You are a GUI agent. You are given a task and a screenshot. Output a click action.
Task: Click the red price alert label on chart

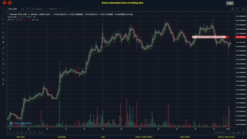(209, 37)
